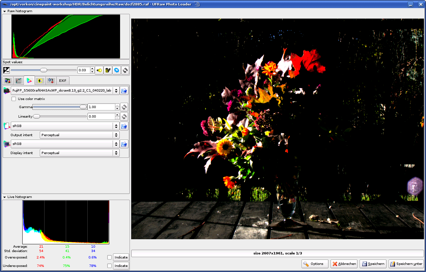Browse for output ICC profile file
Image resolution: width=426 pixels, height=272 pixels.
[x=124, y=126]
